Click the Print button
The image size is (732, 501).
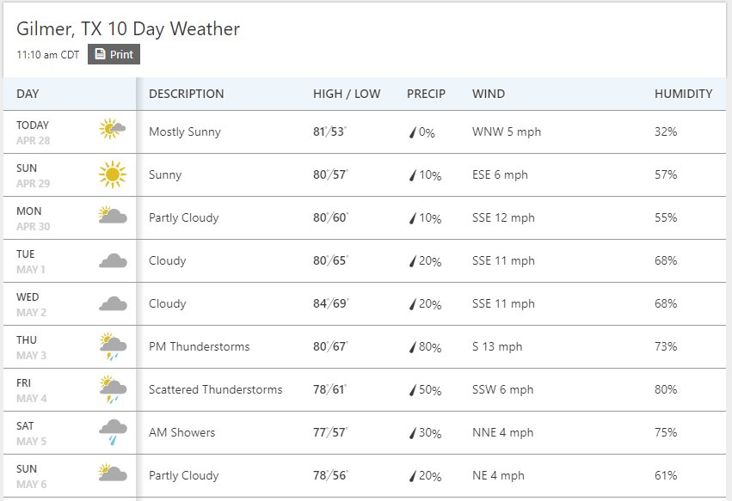click(114, 54)
